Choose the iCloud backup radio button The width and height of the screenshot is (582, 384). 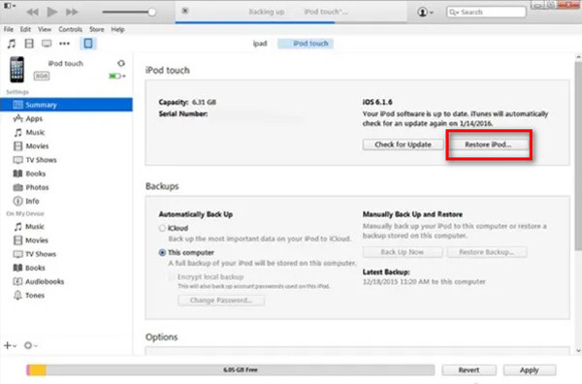pyautogui.click(x=162, y=228)
